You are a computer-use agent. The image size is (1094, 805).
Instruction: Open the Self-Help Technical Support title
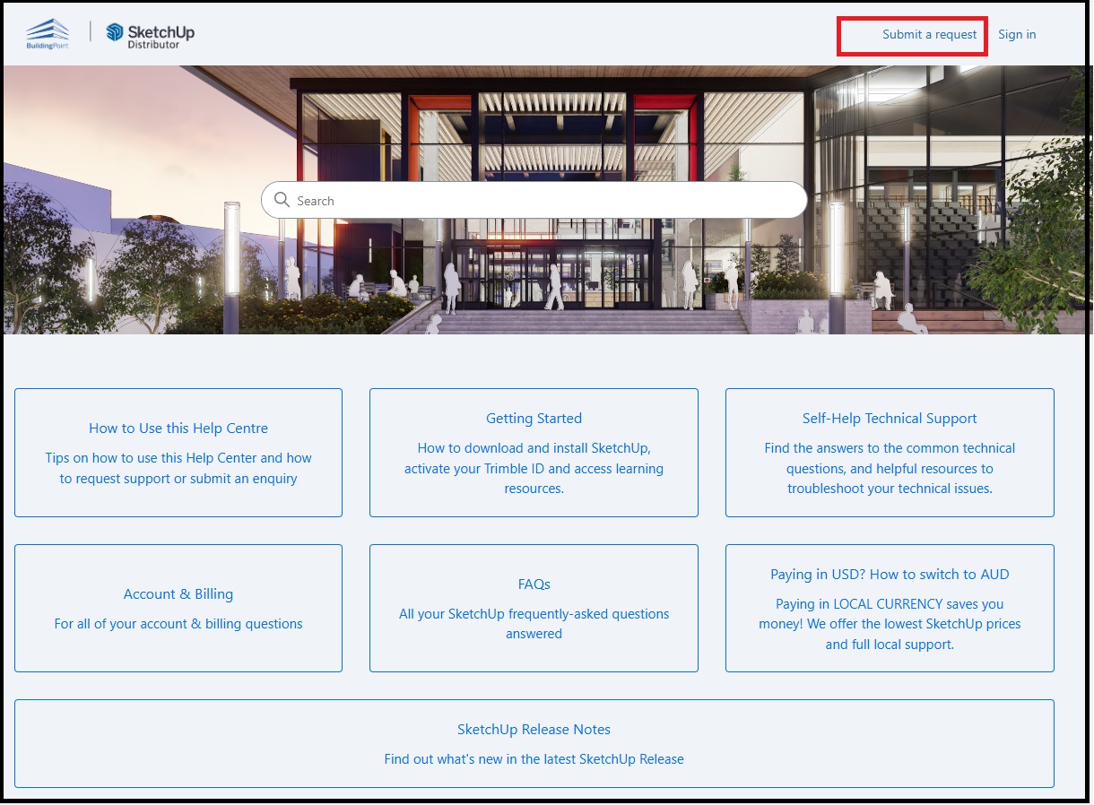click(x=889, y=419)
